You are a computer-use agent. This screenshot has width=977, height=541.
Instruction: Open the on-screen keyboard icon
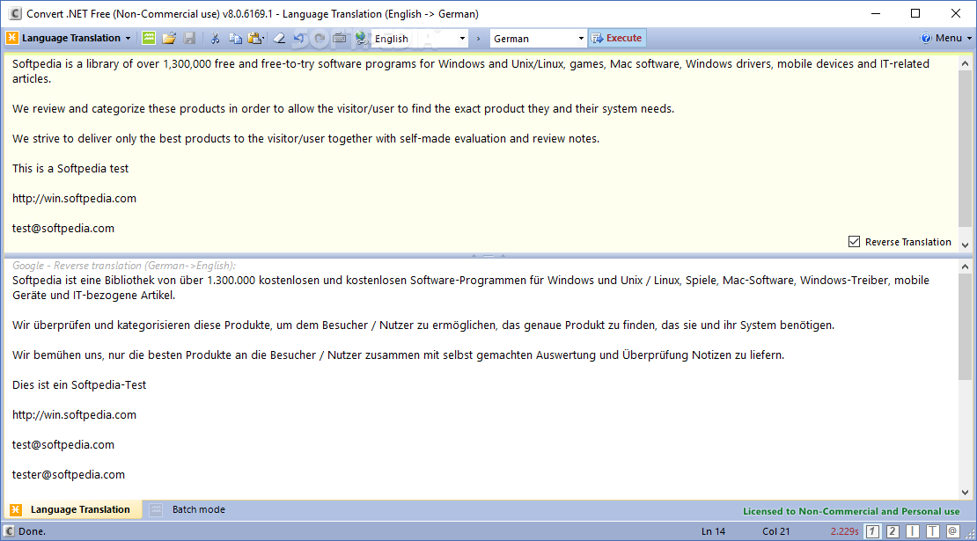pyautogui.click(x=339, y=38)
